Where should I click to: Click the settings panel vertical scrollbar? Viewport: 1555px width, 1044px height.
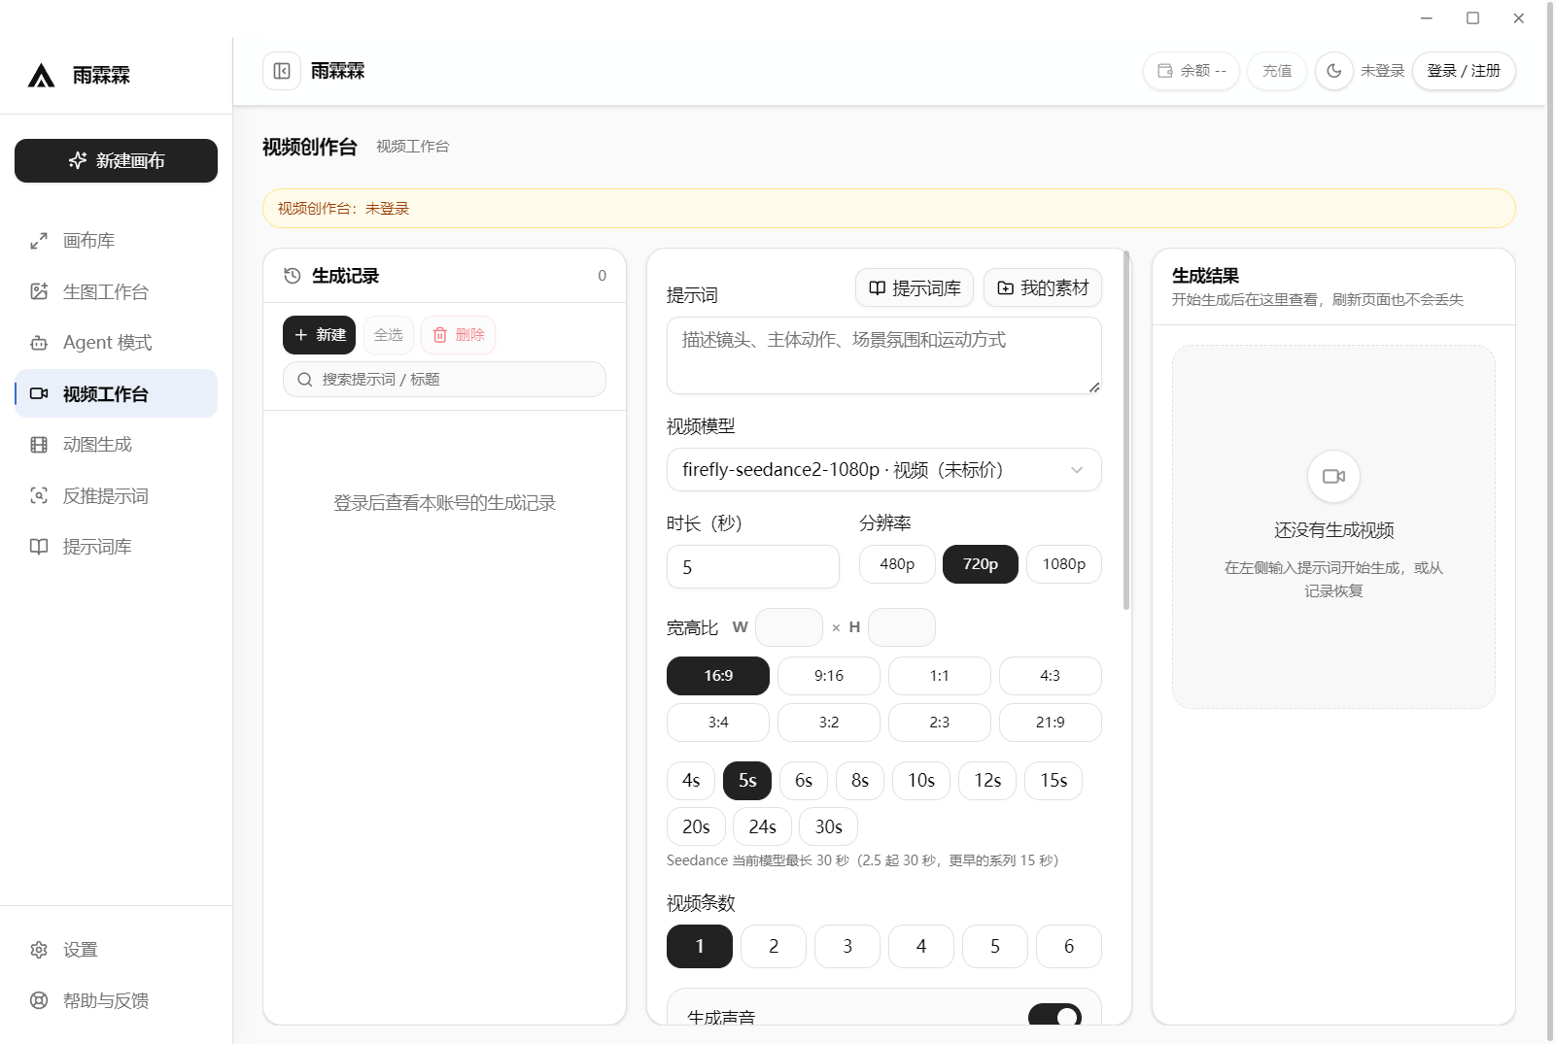click(x=1126, y=430)
